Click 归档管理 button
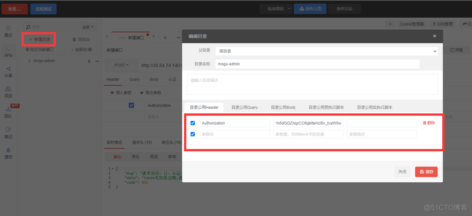 point(443,24)
